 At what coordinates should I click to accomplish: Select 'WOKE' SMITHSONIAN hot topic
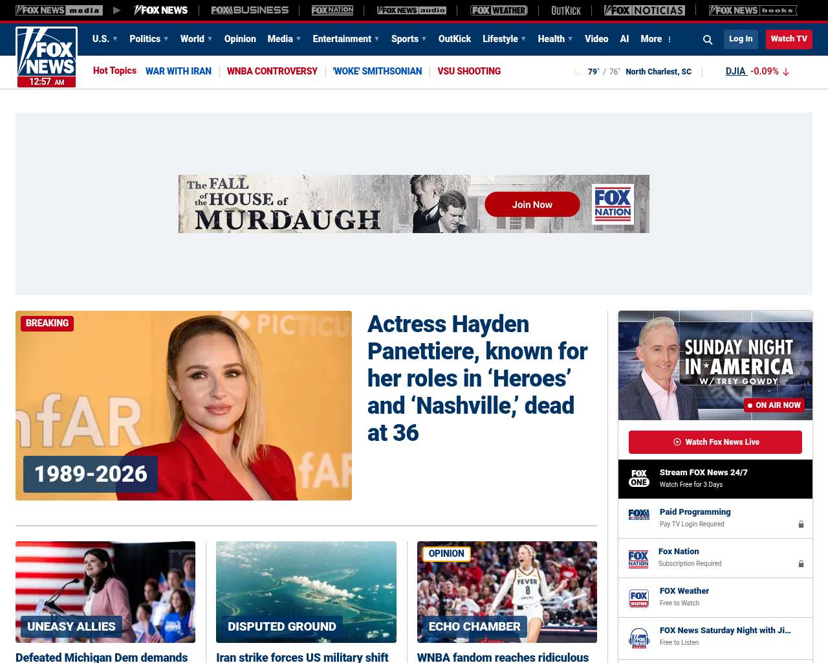(377, 71)
